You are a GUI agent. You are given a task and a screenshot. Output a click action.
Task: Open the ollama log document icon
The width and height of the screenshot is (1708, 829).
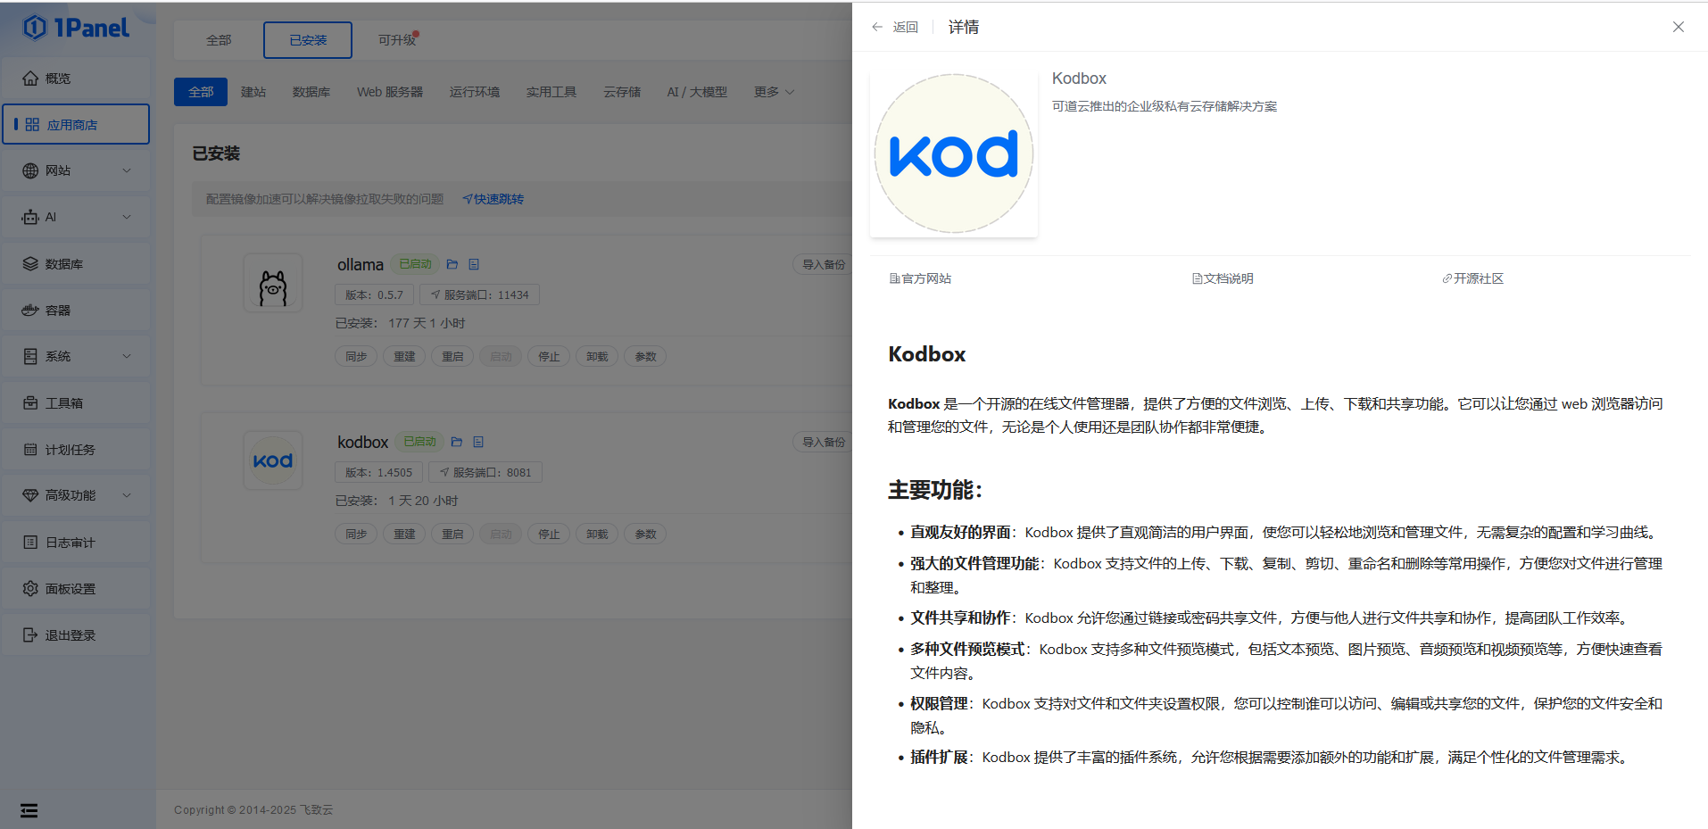[x=474, y=264]
